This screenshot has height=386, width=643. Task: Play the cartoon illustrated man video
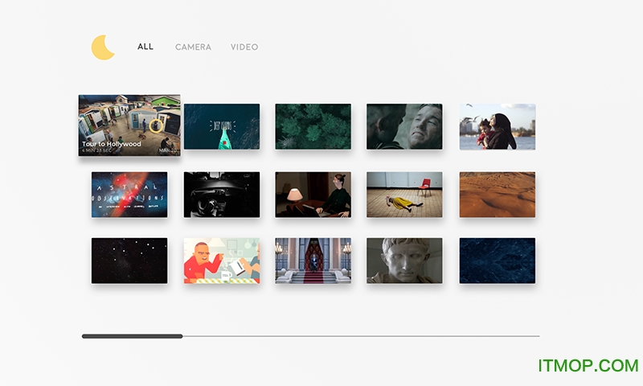221,260
